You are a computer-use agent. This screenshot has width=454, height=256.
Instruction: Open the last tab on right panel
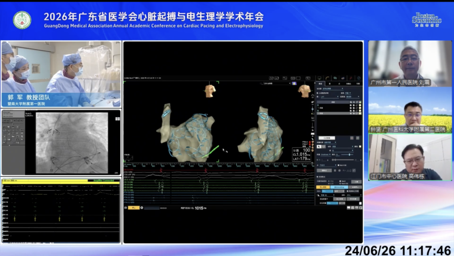point(358,84)
